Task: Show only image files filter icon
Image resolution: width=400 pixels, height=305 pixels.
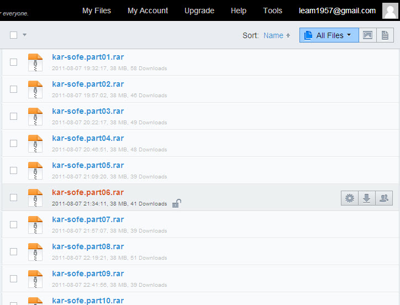Action: pos(367,35)
